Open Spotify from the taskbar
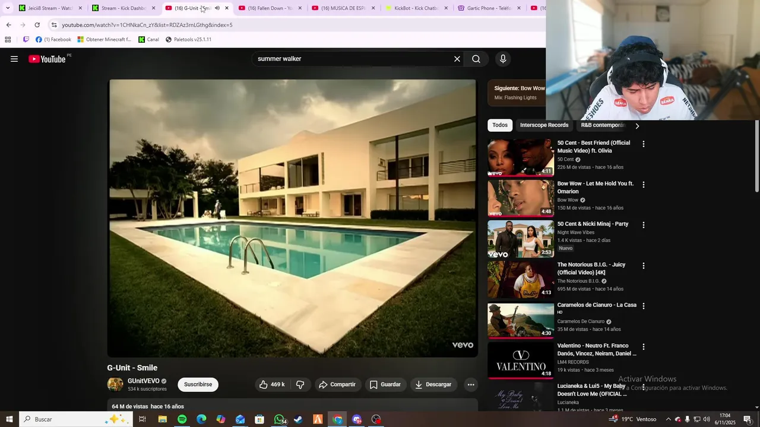The image size is (760, 427). 182,419
